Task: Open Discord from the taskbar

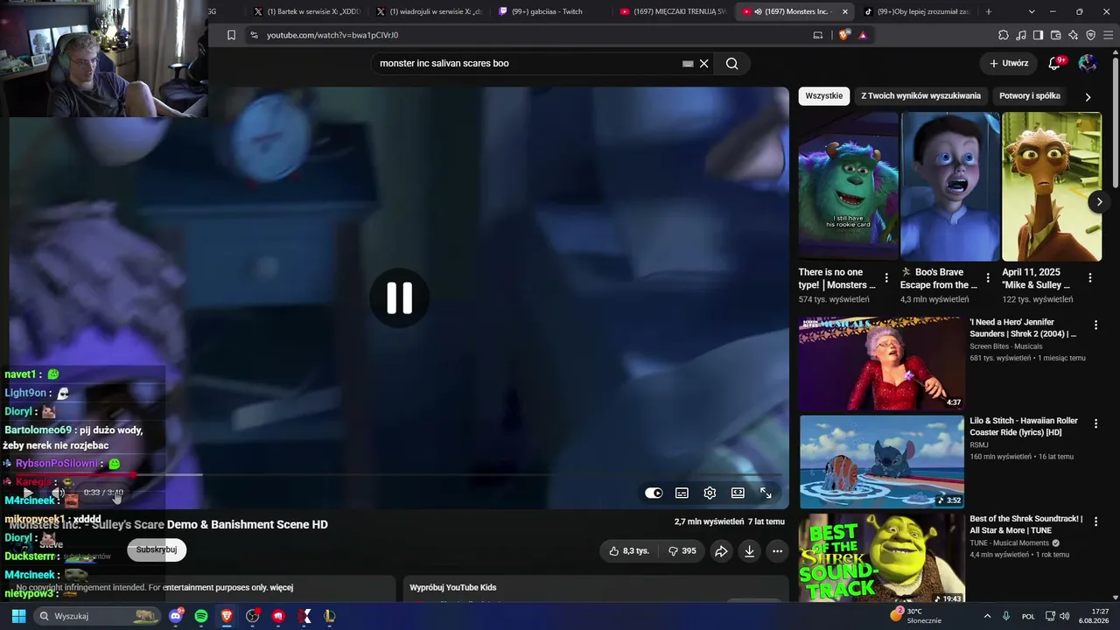Action: (175, 616)
